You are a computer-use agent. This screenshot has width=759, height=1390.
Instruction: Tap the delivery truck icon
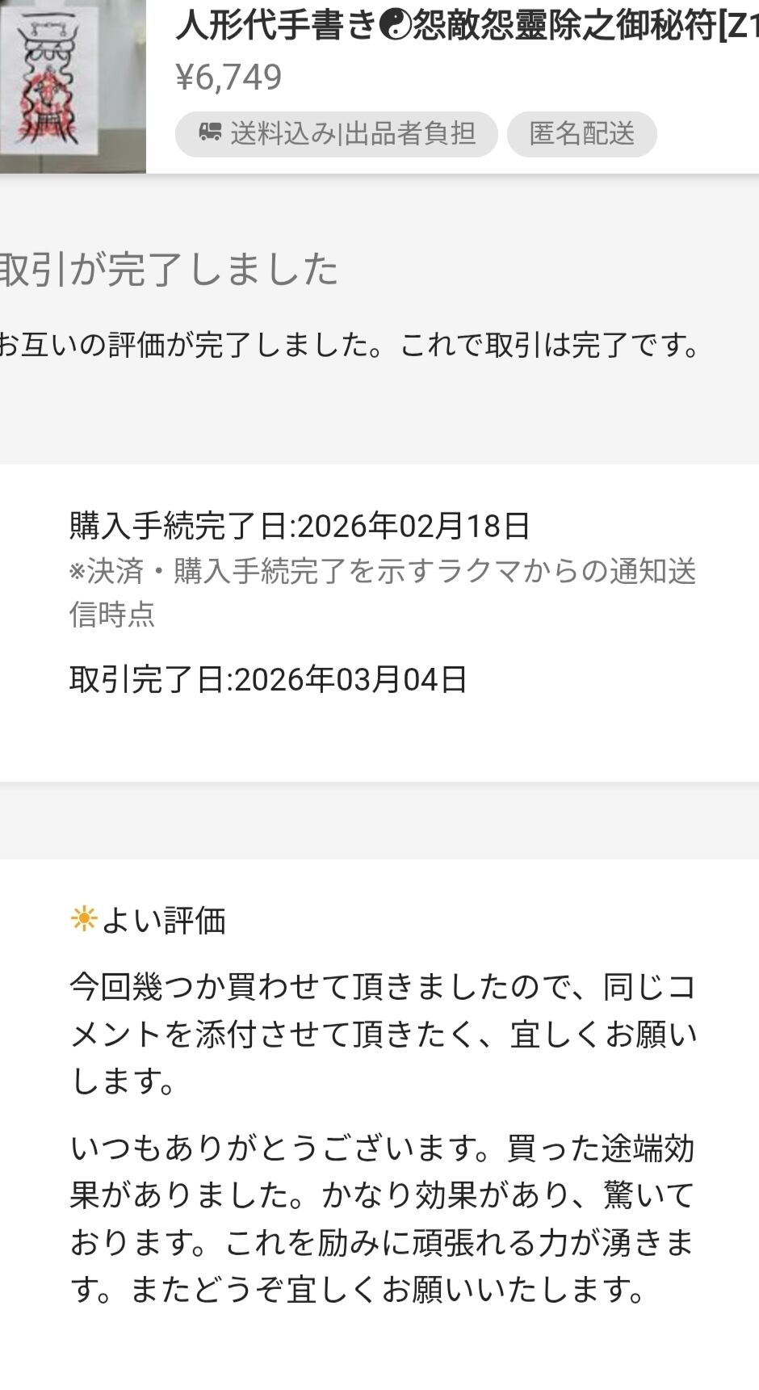tap(210, 133)
